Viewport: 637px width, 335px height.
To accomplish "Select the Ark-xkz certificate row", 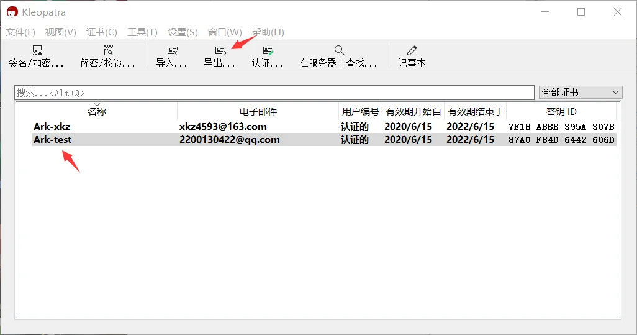I will pos(324,127).
